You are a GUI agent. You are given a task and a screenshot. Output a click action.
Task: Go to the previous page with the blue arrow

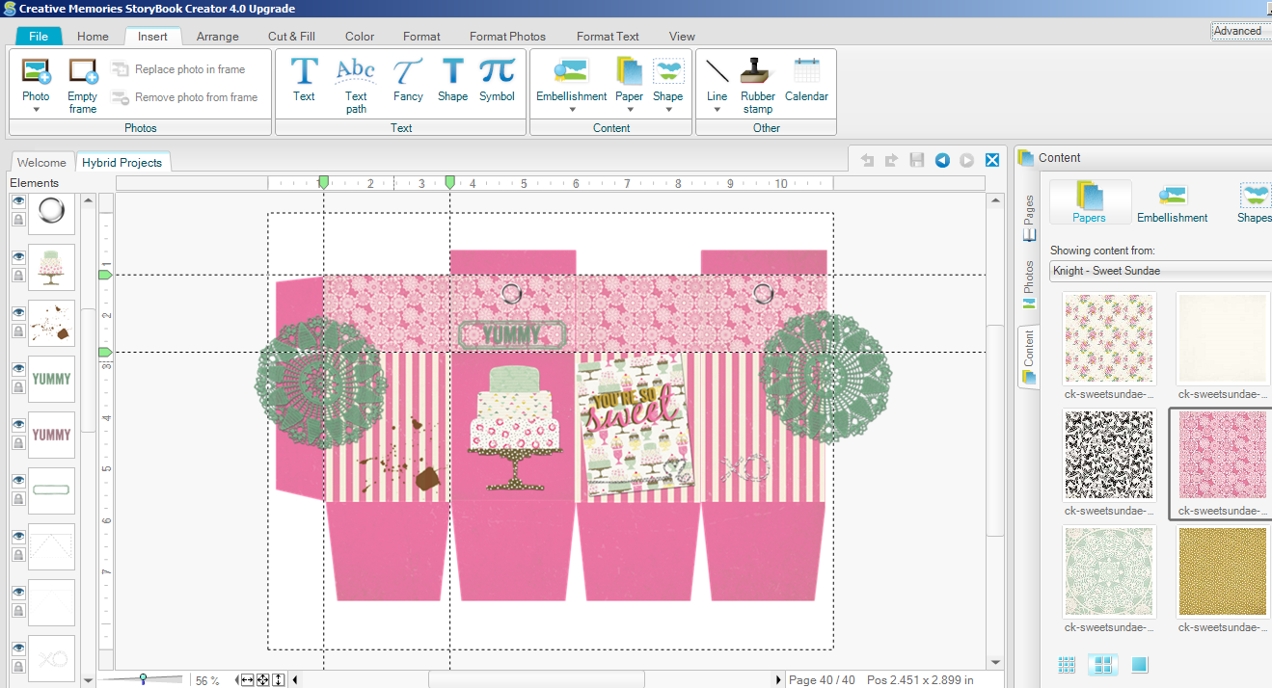coord(942,161)
